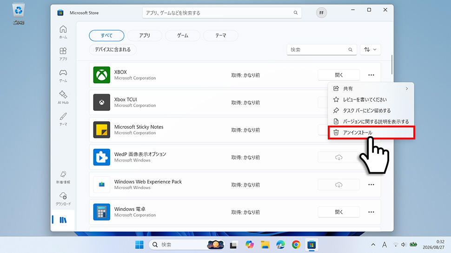The image size is (451, 253).
Task: Click the Microsoft Sticky Notes app icon
Action: coord(101,130)
